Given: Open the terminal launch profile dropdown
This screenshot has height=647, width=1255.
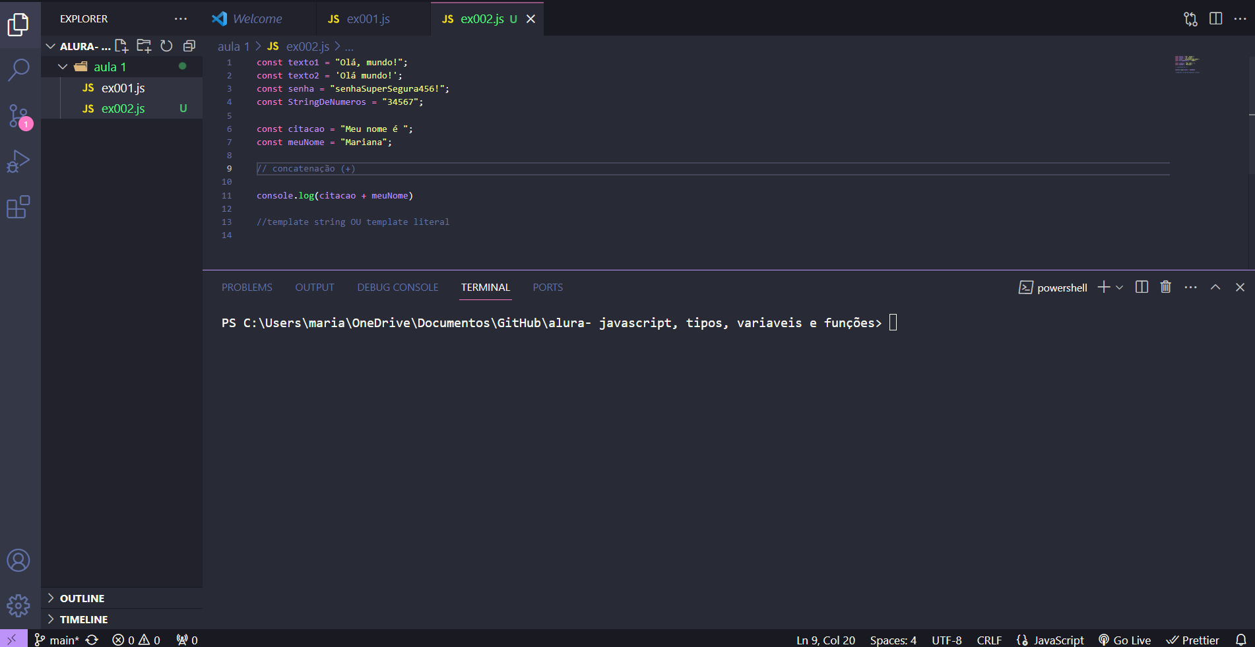Looking at the screenshot, I should pyautogui.click(x=1119, y=287).
